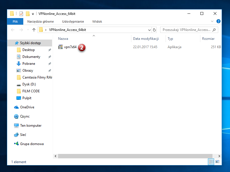Open Sieć network location
The height and width of the screenshot is (172, 230).
pos(23,135)
